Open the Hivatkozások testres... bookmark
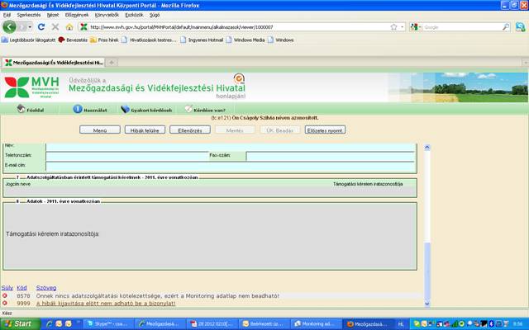Viewport: 529px width, 330px height. pyautogui.click(x=150, y=40)
